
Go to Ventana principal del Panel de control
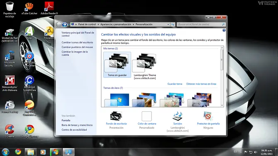(x=78, y=34)
